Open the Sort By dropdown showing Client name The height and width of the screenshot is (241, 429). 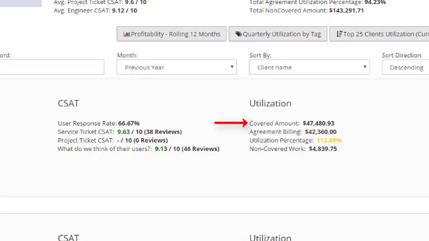309,67
